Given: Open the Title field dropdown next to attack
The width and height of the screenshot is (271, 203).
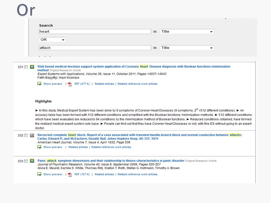Looking at the screenshot, I should (187, 48).
